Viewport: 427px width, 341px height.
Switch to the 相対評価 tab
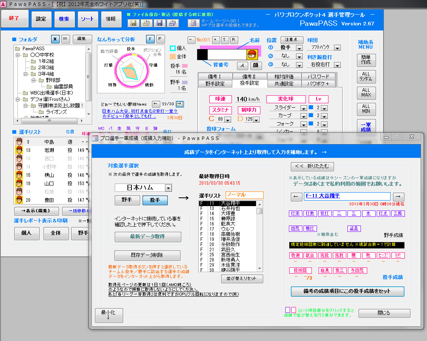coord(284,76)
